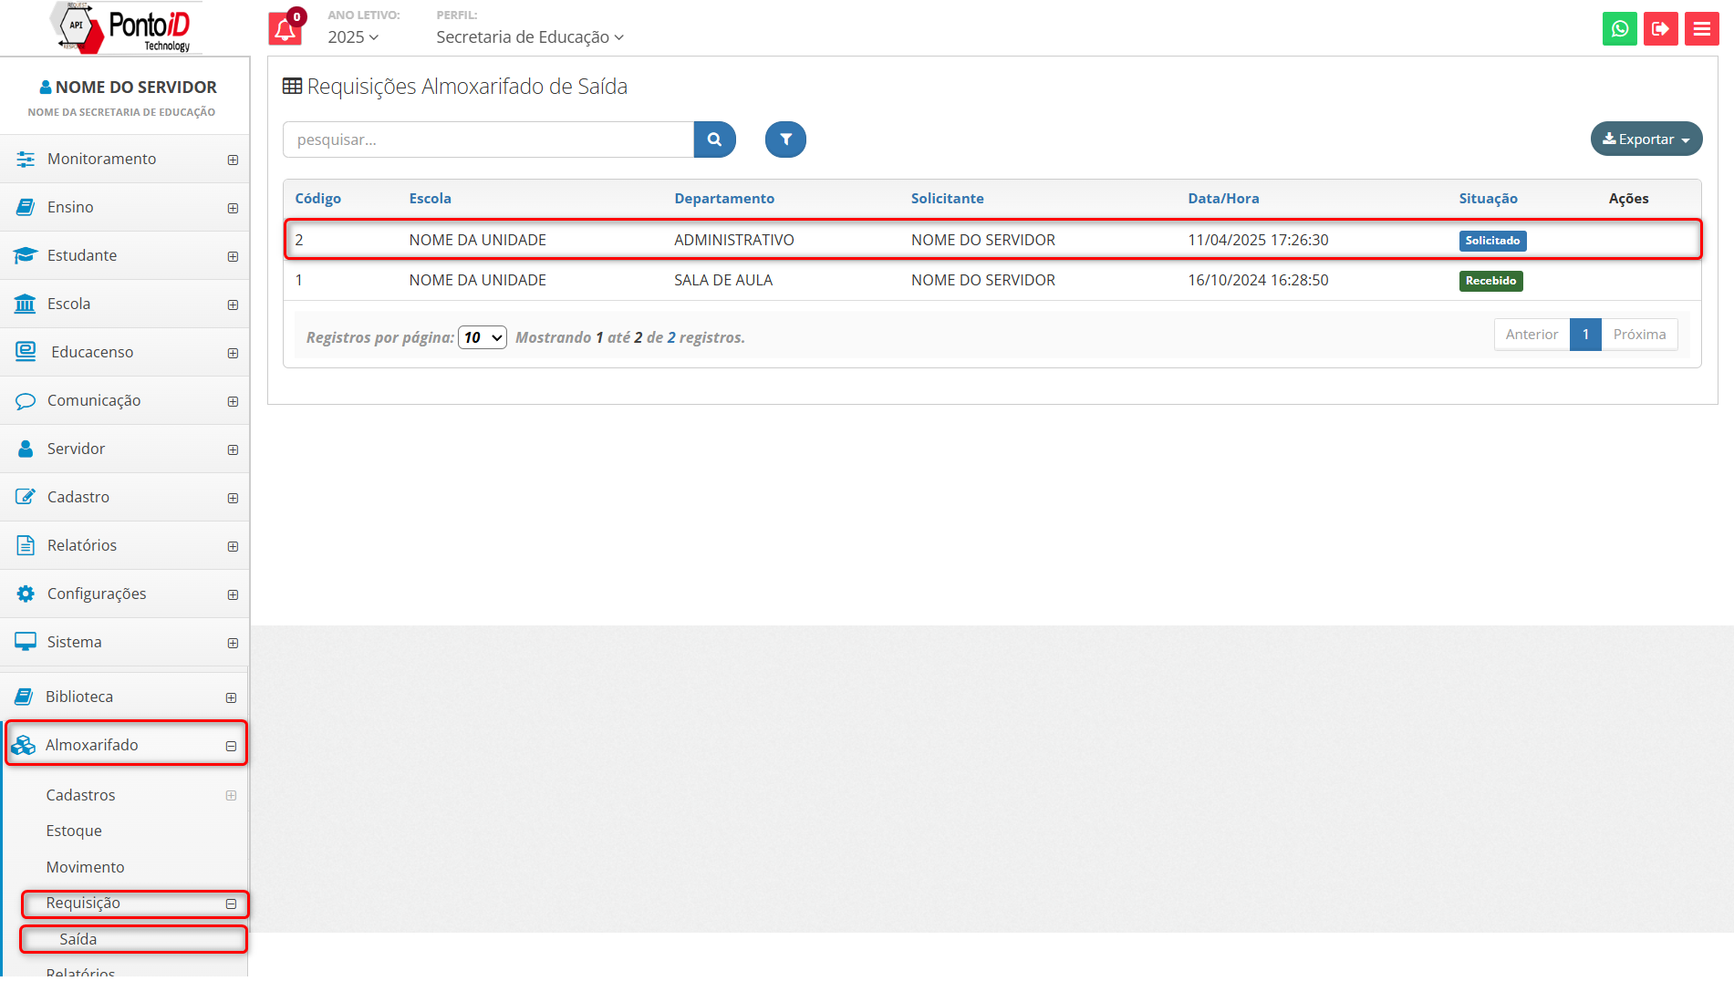Expand the Estudante menu plus
This screenshot has height=981, width=1734.
point(233,256)
